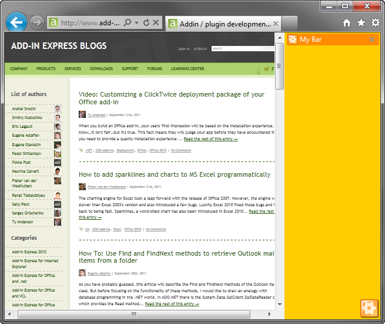Image resolution: width=385 pixels, height=324 pixels.
Task: Click the orange gear button in My Bar
Action: (x=369, y=308)
